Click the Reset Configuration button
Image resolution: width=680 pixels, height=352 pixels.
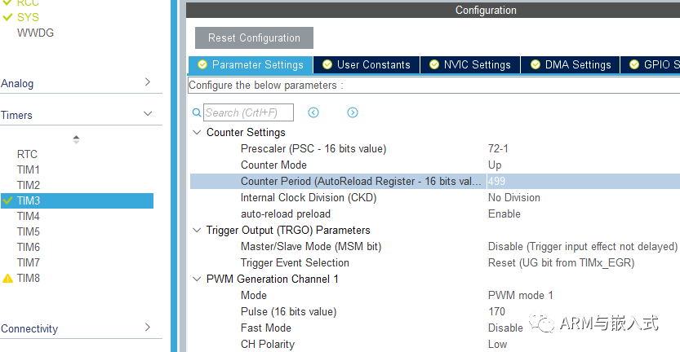pos(254,37)
